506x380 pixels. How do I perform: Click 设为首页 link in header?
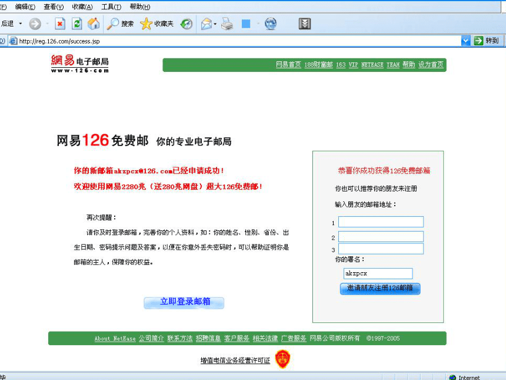coord(431,65)
